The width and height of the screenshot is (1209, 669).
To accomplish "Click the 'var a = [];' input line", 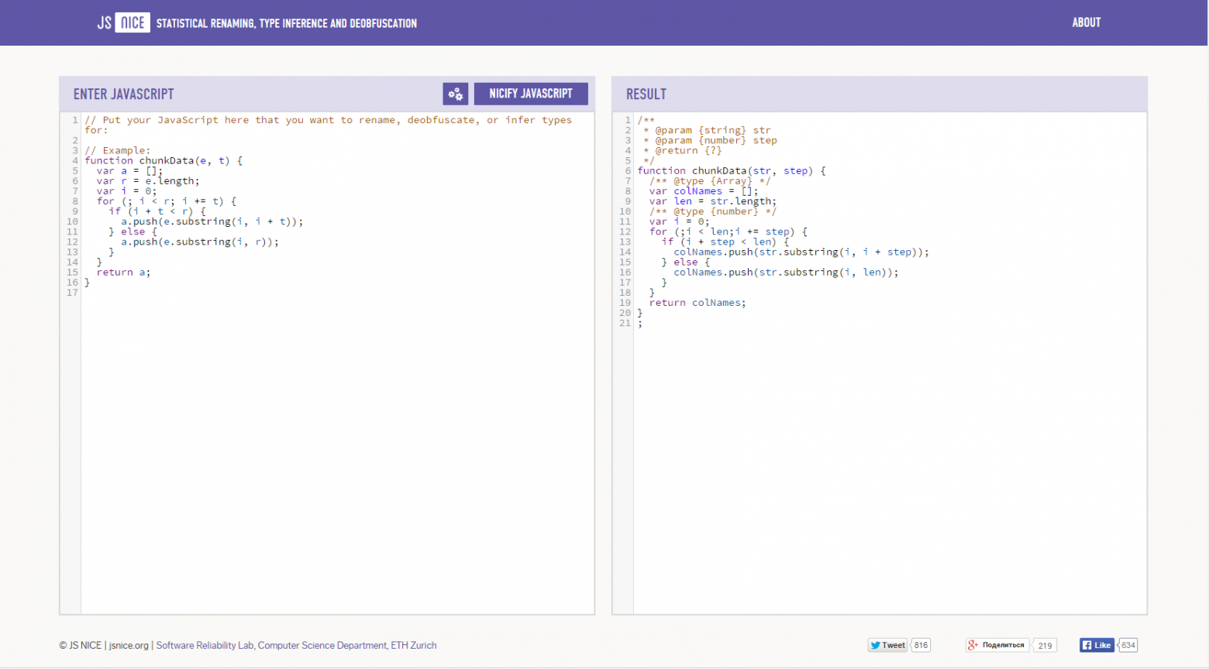I will click(x=129, y=171).
